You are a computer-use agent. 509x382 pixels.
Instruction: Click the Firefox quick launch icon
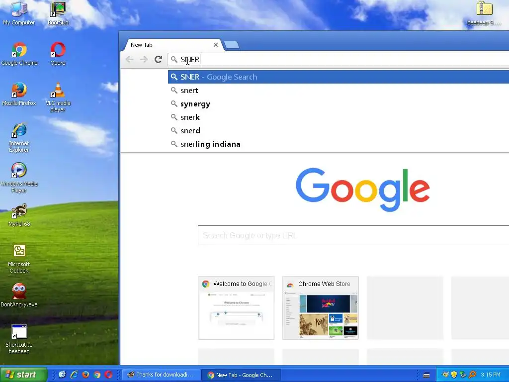click(85, 375)
